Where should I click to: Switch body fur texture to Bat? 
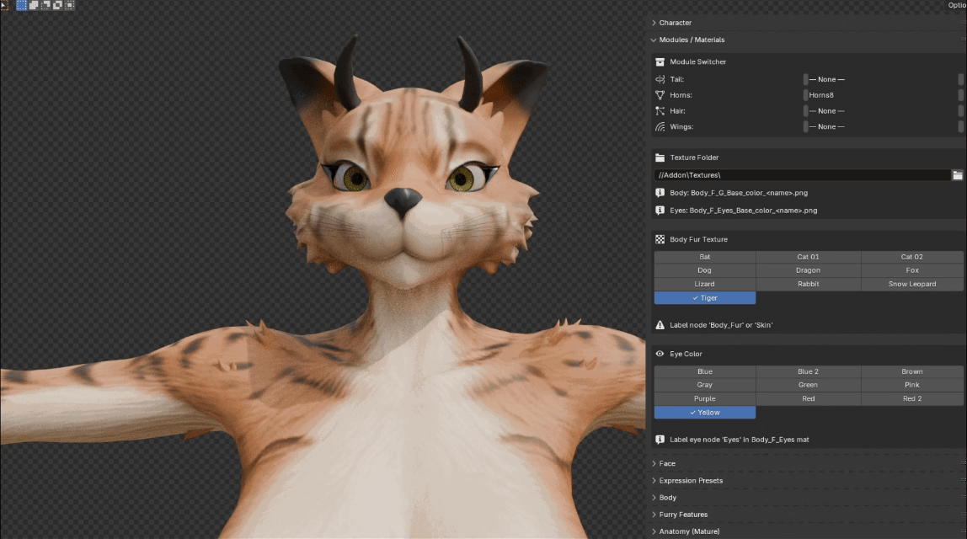point(705,257)
